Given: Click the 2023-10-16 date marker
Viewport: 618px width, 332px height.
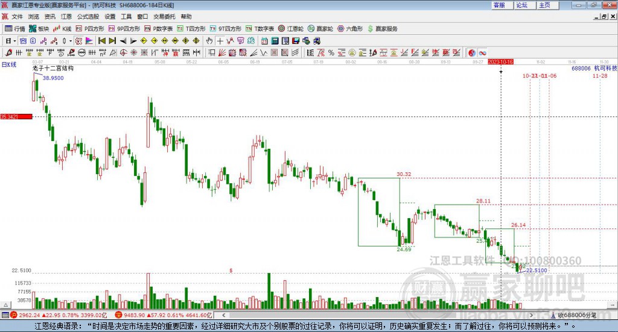Looking at the screenshot, I should 500,62.
